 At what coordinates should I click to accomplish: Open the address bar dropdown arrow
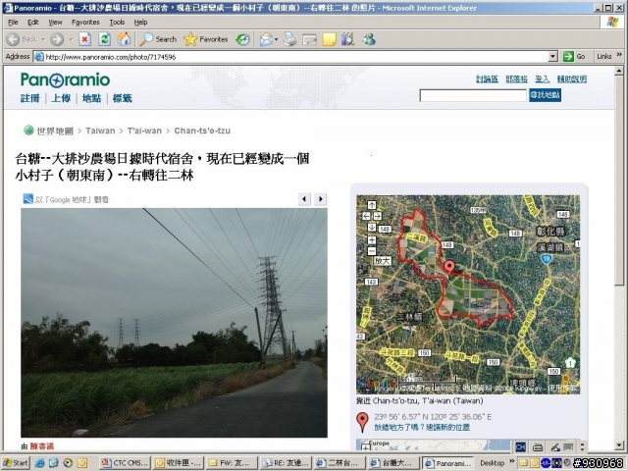[x=552, y=57]
